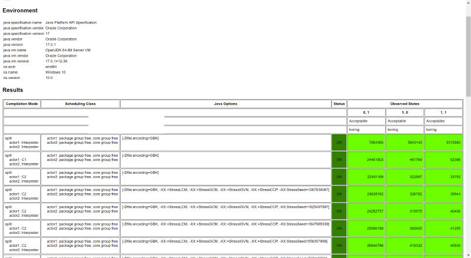Click the green cell showing 5943143
471x258 pixels.
click(404, 142)
